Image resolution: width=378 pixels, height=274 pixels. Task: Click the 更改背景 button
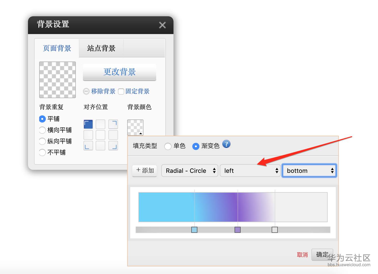pos(120,72)
